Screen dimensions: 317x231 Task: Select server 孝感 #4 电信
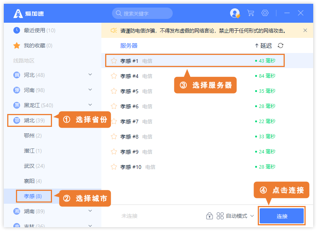pos(207,76)
